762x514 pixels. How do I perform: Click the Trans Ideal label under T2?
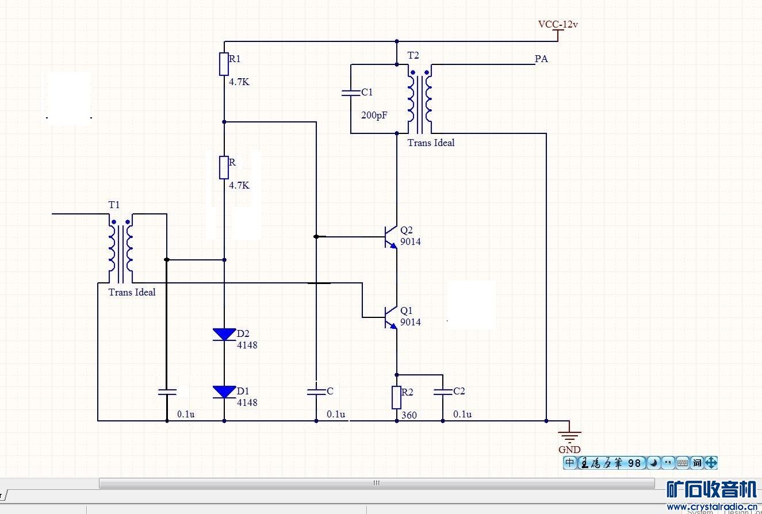click(431, 143)
